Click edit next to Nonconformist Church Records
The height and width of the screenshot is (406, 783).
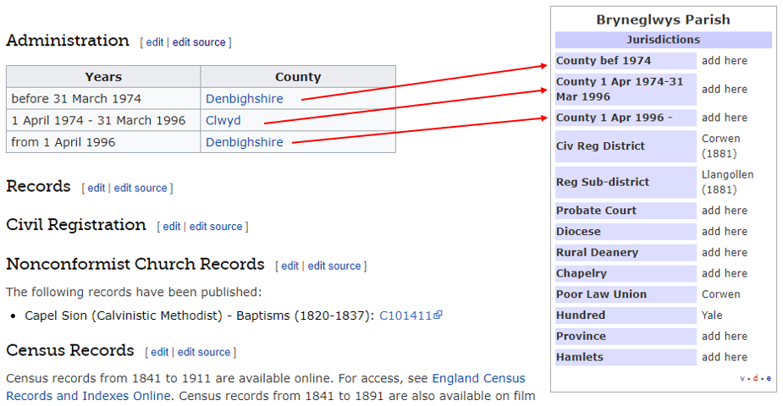(289, 266)
